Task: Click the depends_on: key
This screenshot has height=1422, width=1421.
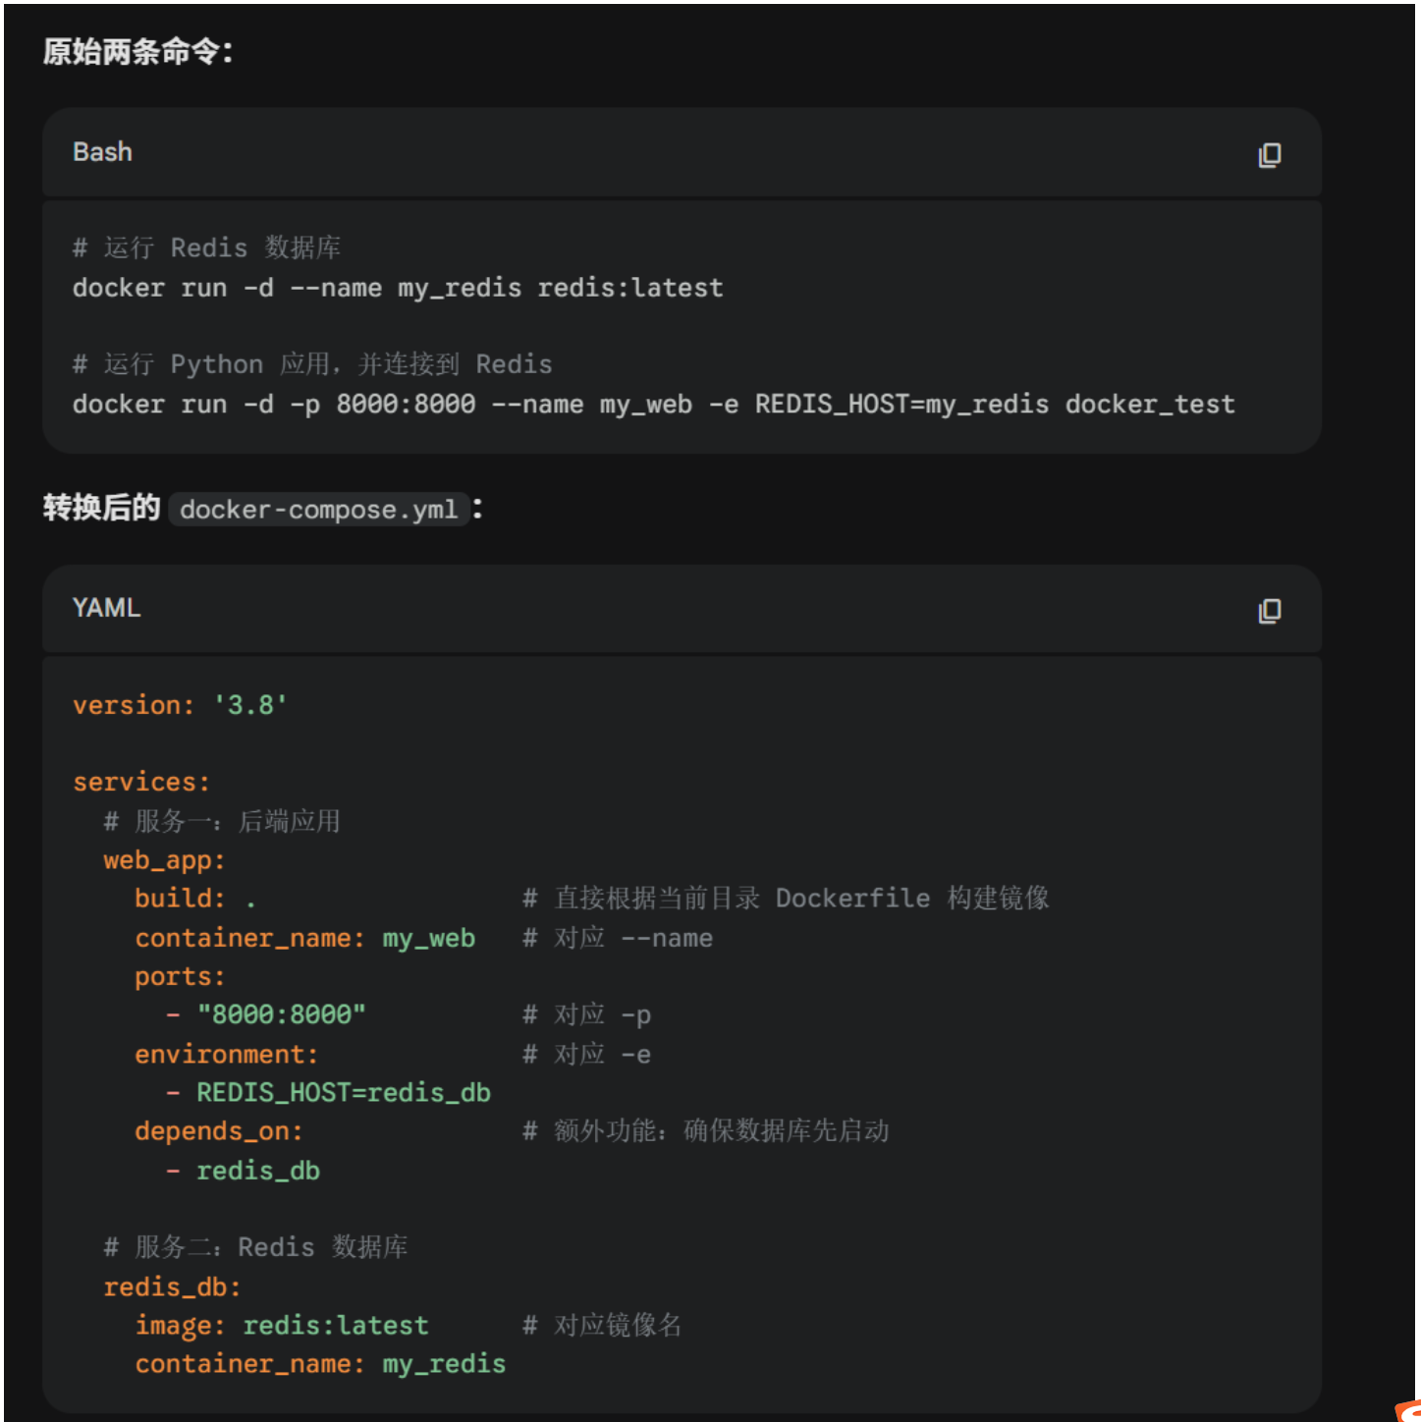Action: pos(218,1131)
